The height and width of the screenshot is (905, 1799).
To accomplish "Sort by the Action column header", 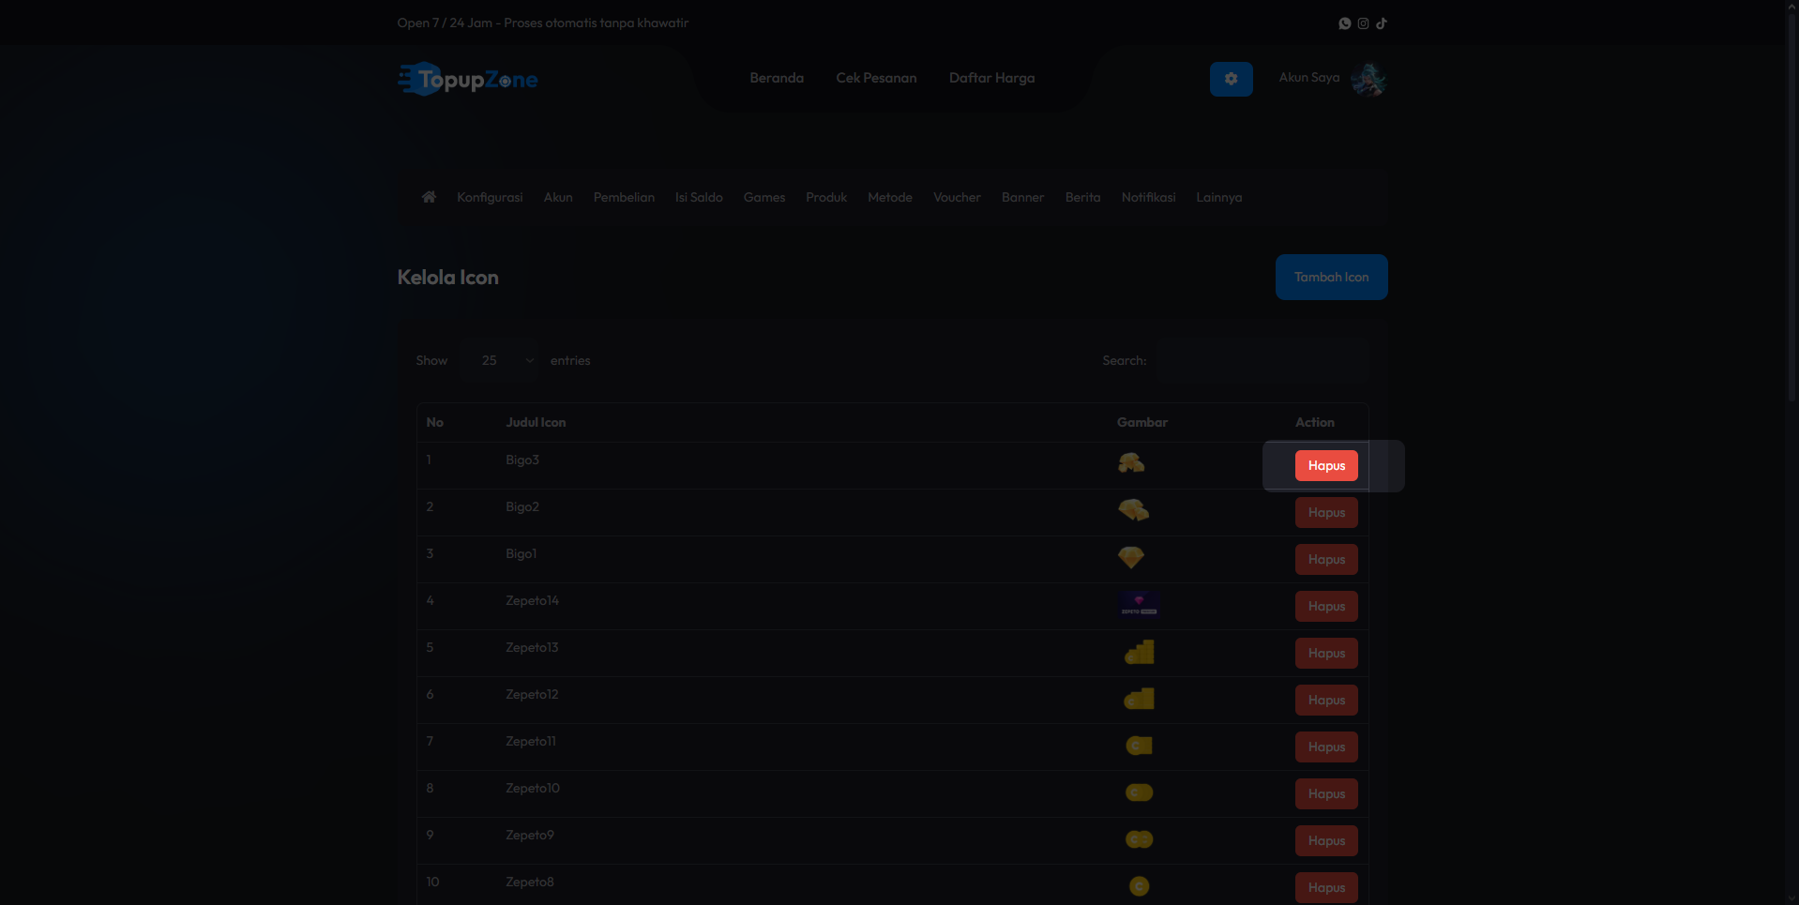I will click(1314, 422).
